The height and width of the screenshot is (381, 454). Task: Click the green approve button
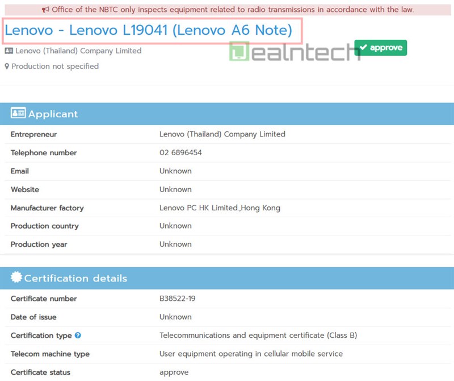coord(380,48)
